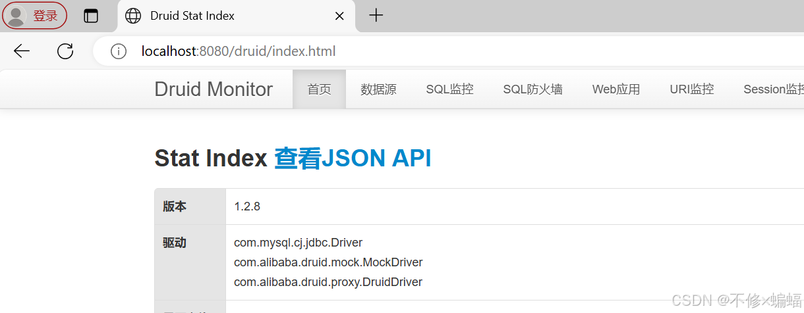This screenshot has height=313, width=804.
Task: Close the Druid Stat Index tab
Action: (x=339, y=16)
